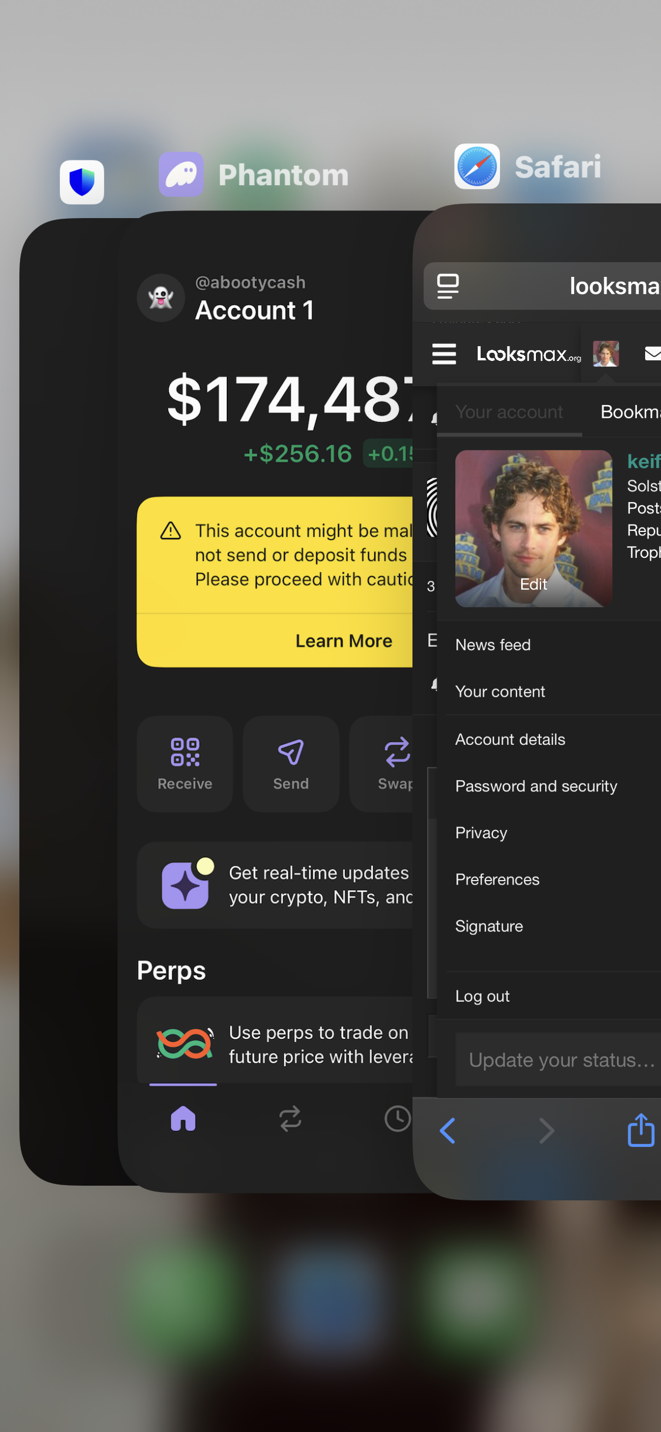The width and height of the screenshot is (661, 1432).
Task: Open the swap tab in bottom bar
Action: [x=290, y=1119]
